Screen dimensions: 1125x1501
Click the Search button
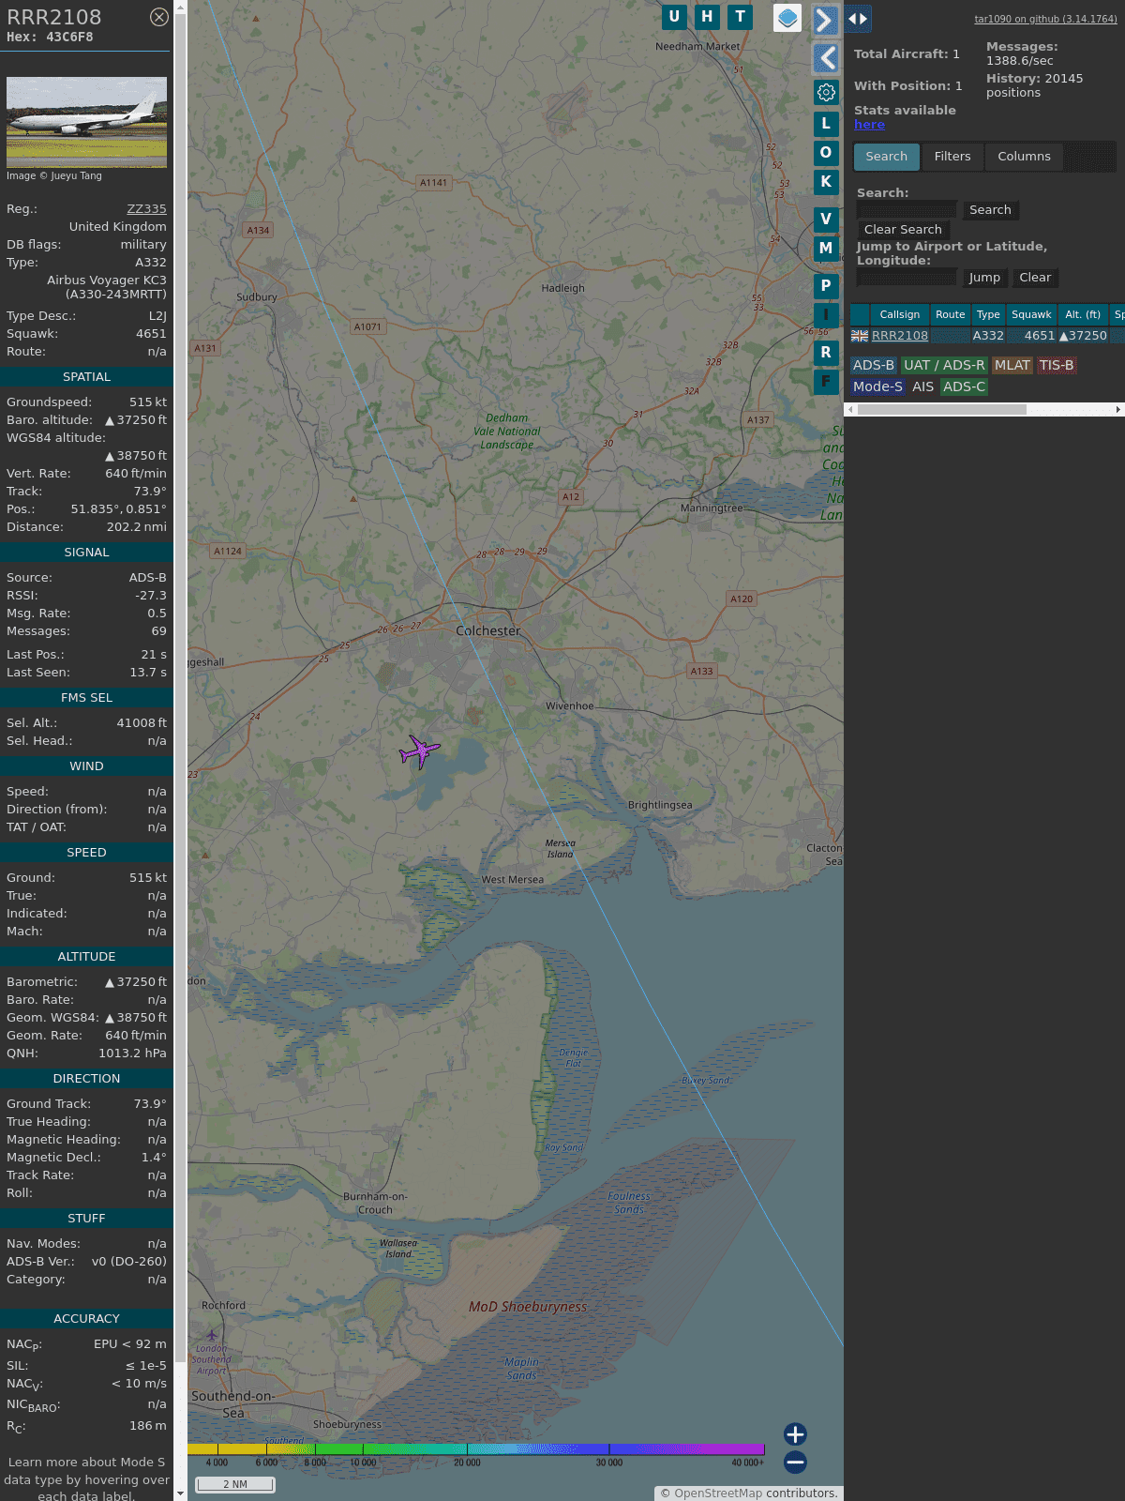(990, 210)
